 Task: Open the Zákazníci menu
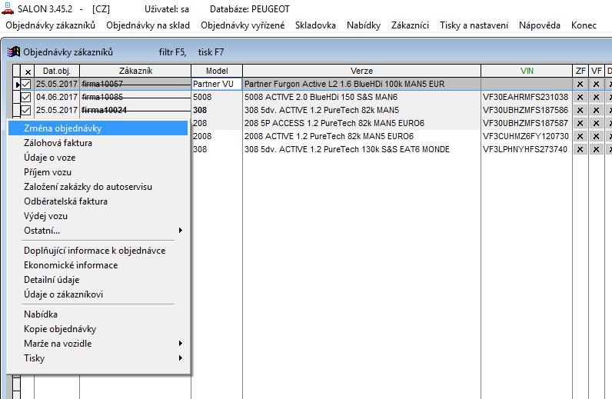click(410, 25)
